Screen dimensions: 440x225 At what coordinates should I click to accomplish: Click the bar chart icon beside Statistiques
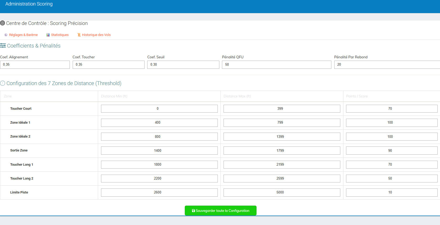(48, 35)
